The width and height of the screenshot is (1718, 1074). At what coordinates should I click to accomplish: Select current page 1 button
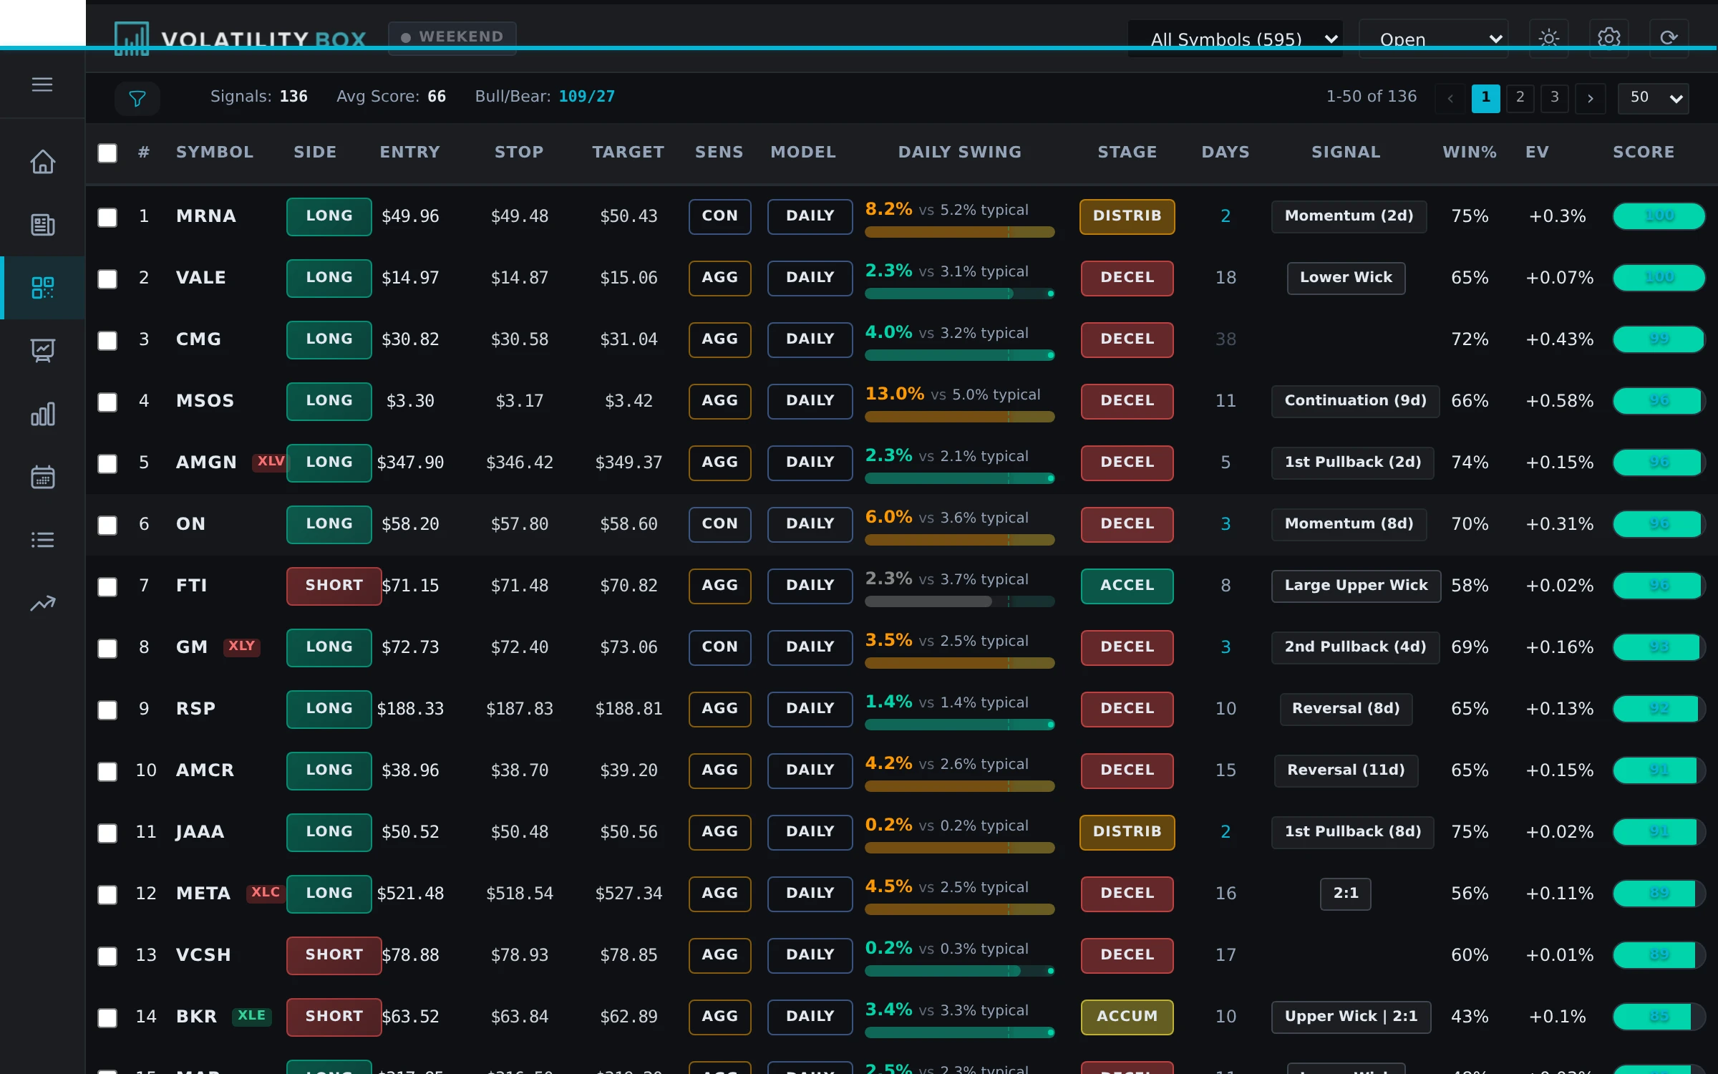tap(1485, 98)
